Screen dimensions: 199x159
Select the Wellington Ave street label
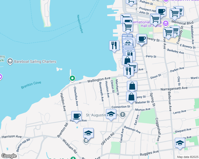99,80
